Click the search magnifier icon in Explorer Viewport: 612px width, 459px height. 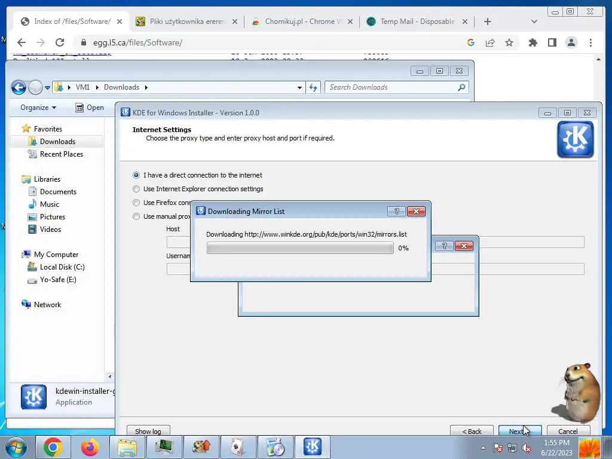pyautogui.click(x=462, y=87)
